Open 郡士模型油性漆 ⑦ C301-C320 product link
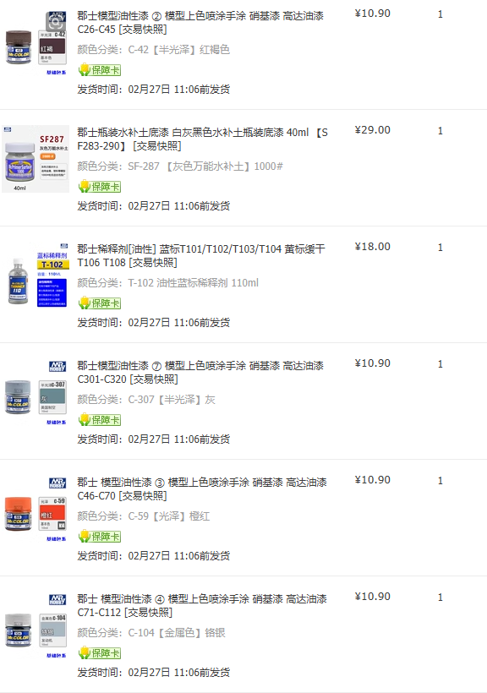 point(200,373)
